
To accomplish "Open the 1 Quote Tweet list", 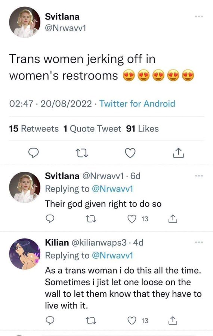I will click(x=92, y=128).
